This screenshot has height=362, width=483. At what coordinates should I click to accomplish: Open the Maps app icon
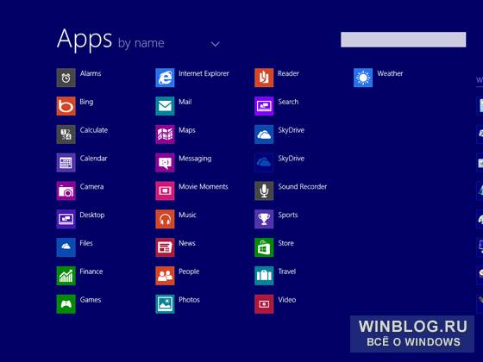165,134
